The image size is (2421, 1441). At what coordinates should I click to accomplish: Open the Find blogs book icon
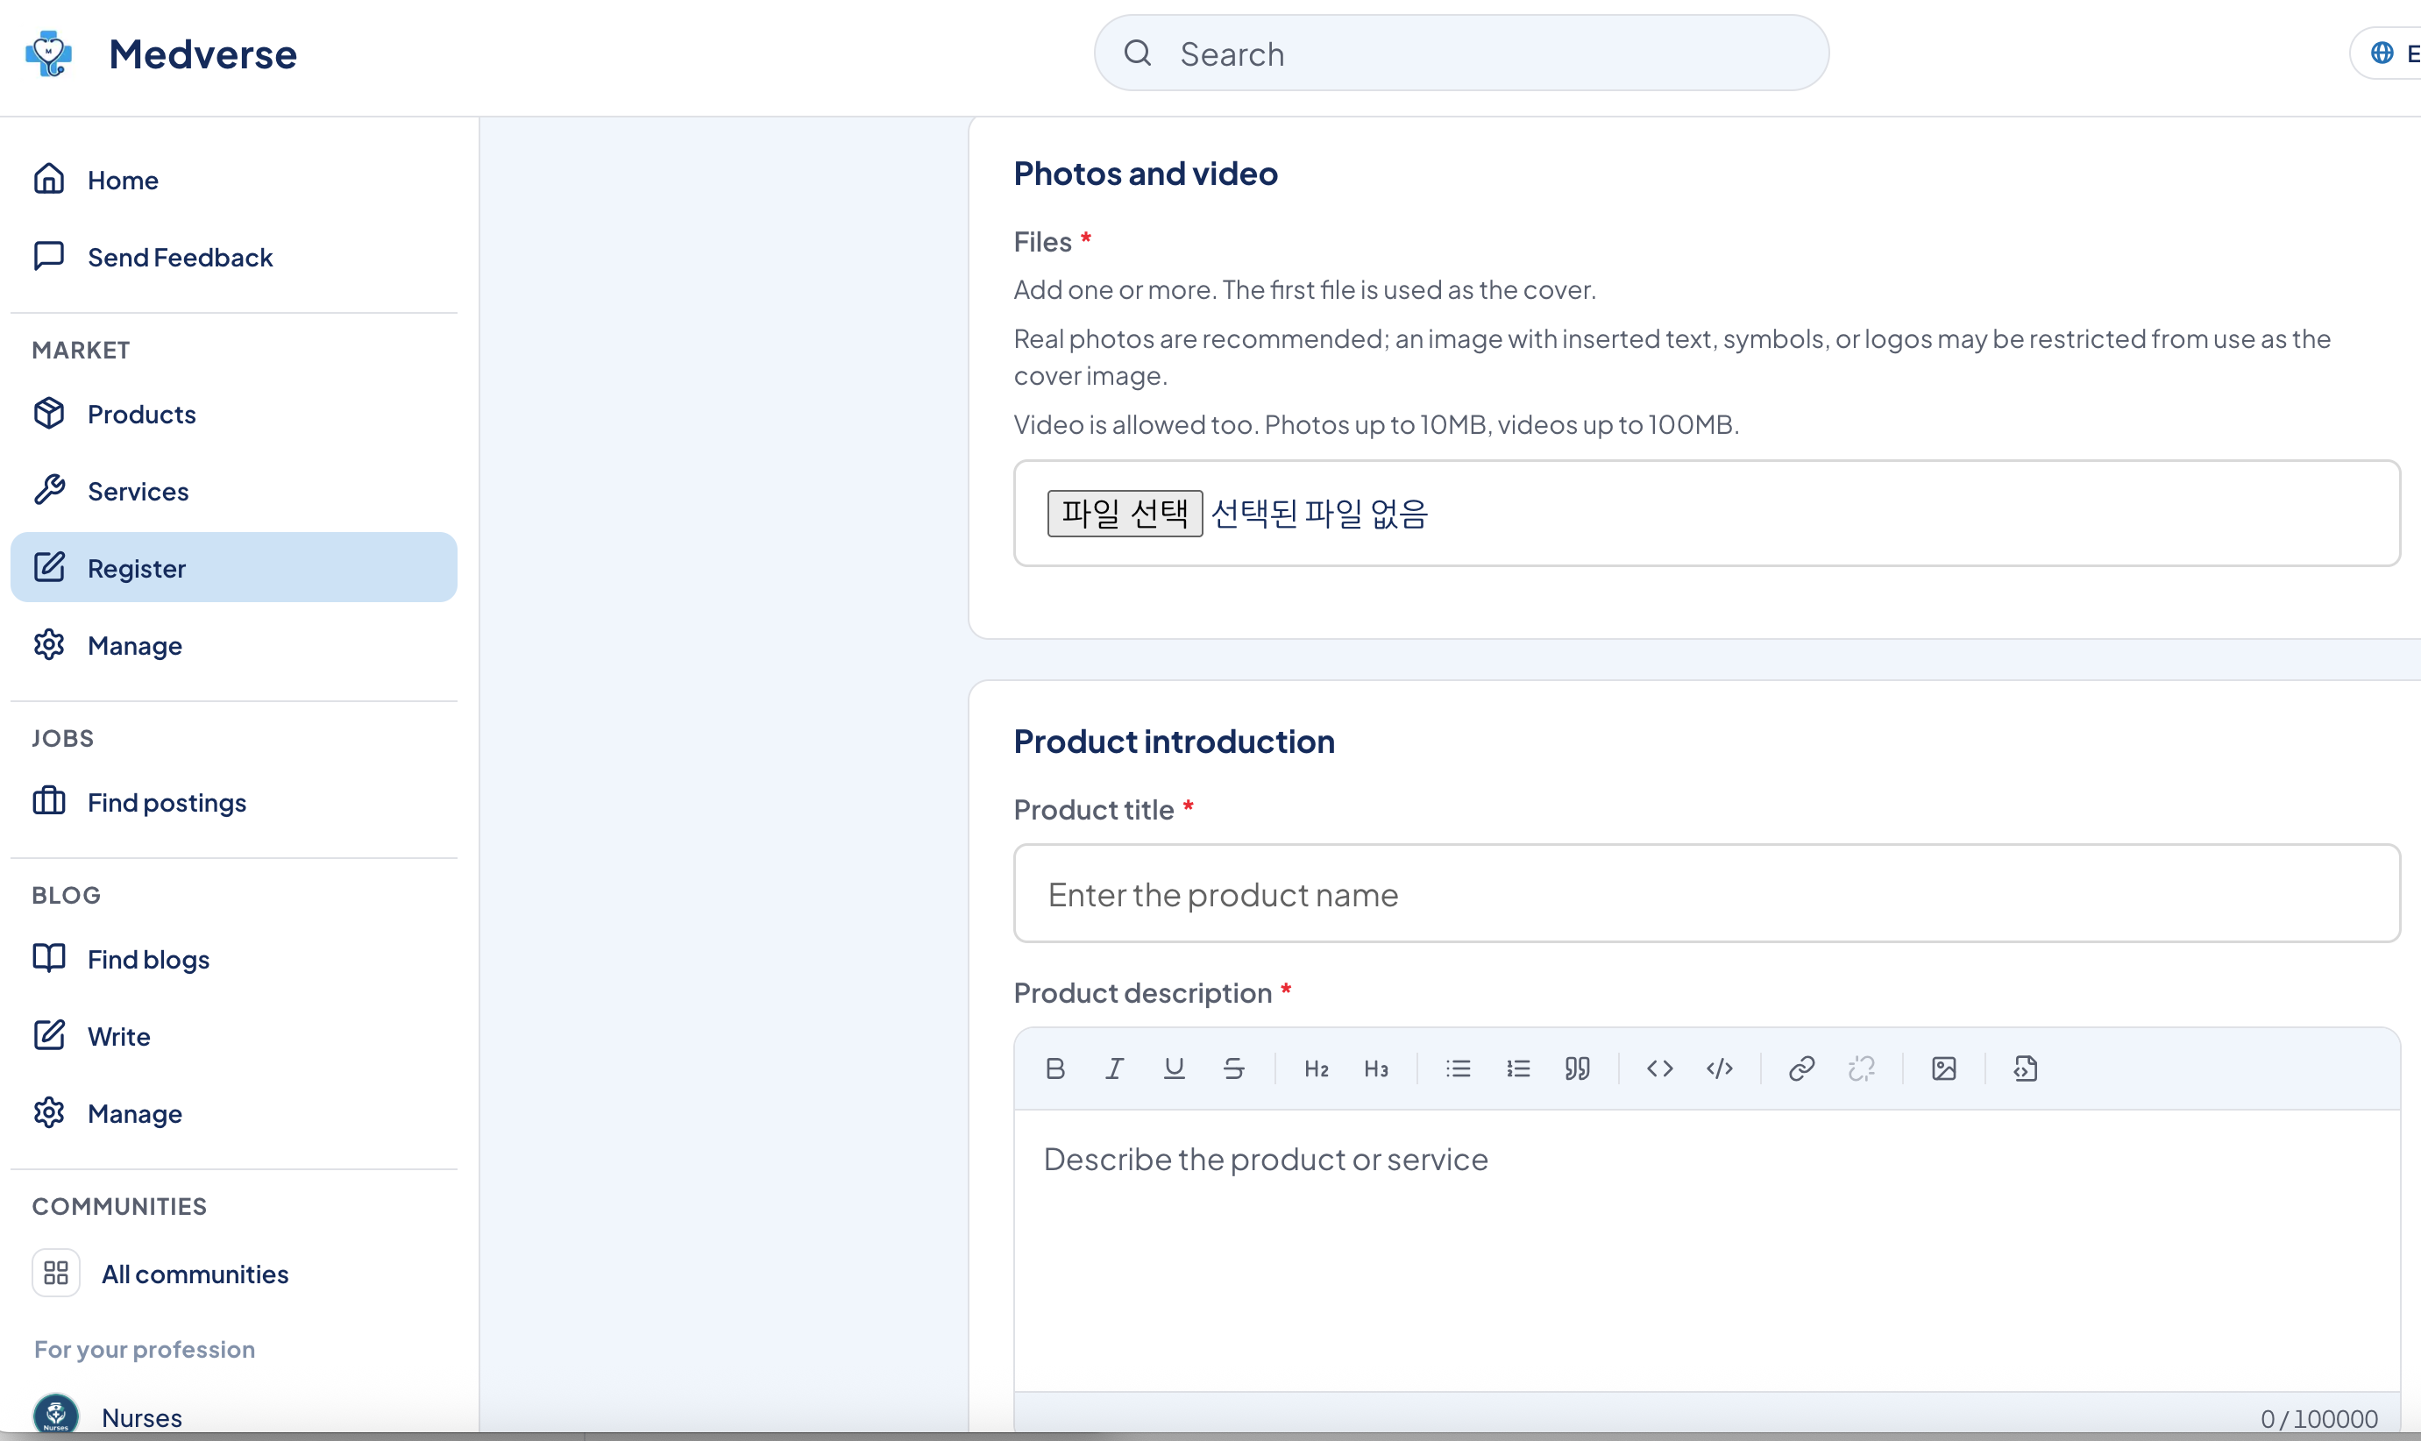click(x=48, y=958)
